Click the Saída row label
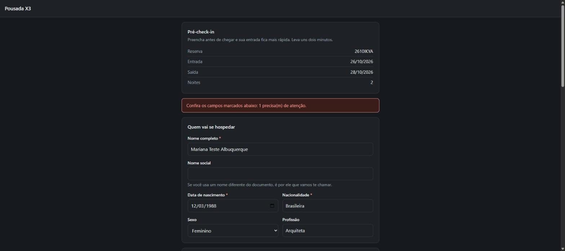 pos(193,72)
